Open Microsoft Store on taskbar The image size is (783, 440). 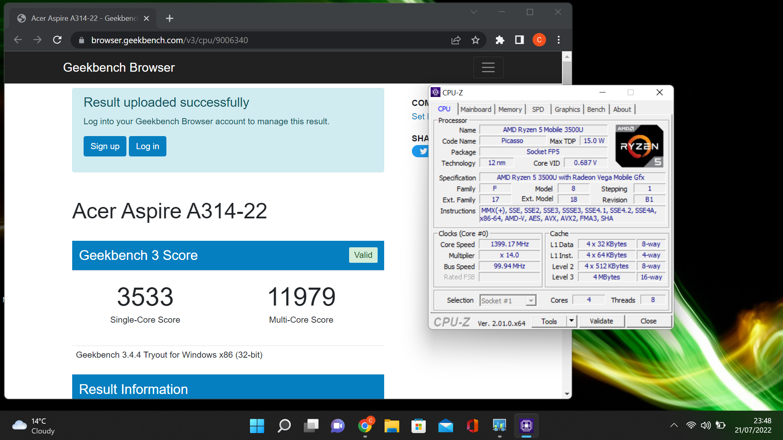tap(418, 426)
